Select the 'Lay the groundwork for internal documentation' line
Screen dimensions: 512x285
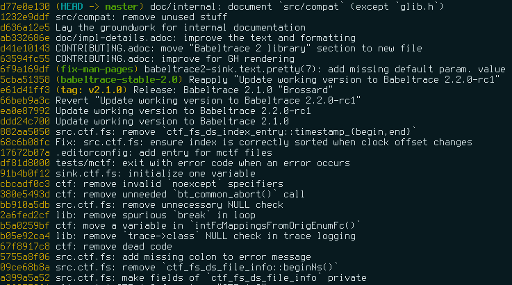point(181,27)
